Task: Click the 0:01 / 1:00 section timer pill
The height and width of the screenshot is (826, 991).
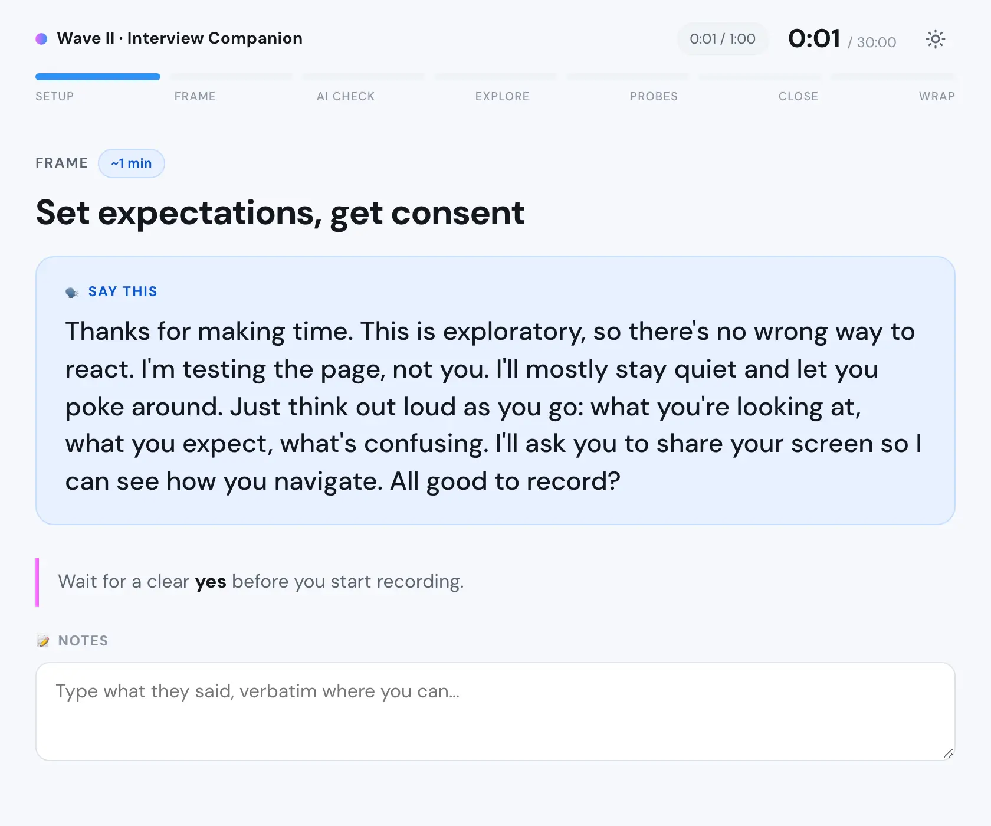Action: click(723, 39)
